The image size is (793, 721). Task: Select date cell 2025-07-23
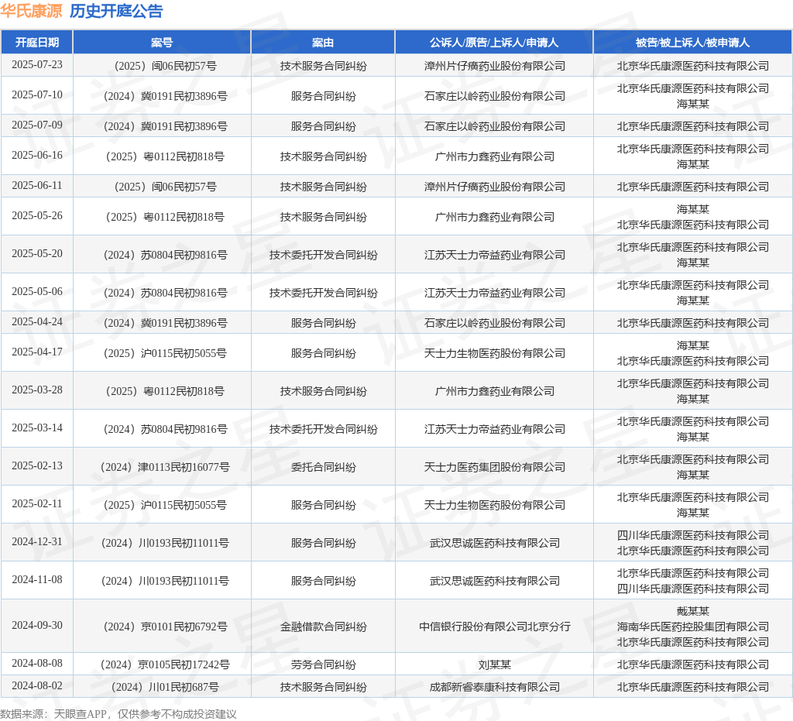click(x=37, y=65)
